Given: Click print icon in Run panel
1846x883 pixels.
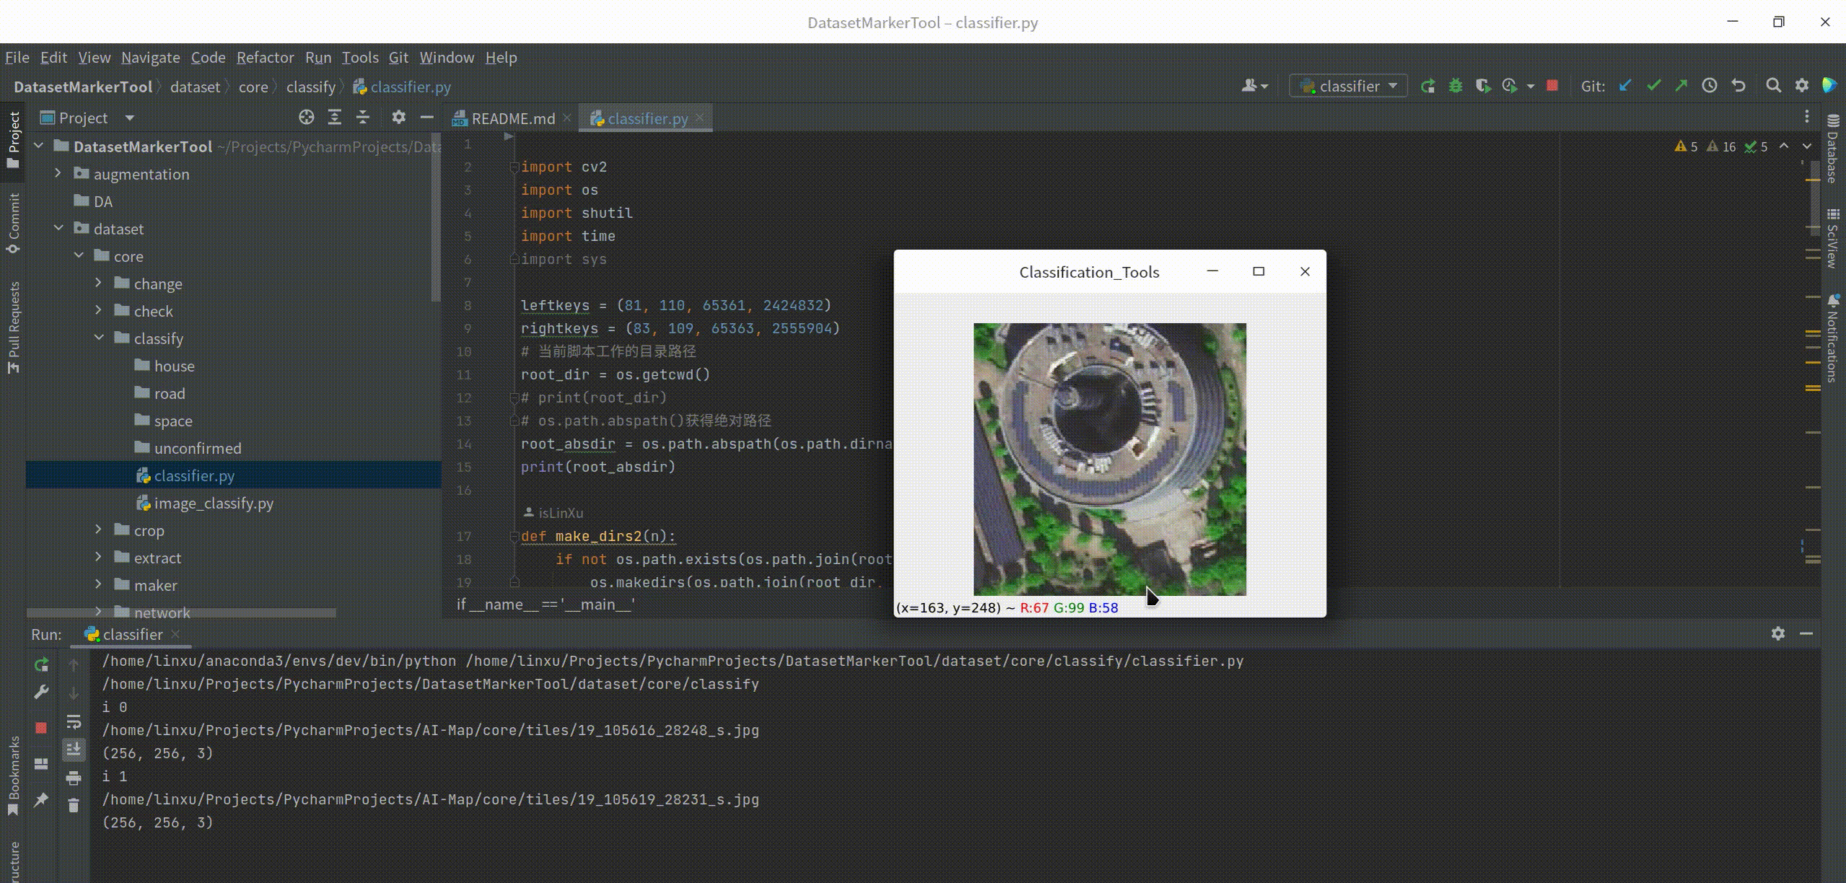Looking at the screenshot, I should 74,778.
